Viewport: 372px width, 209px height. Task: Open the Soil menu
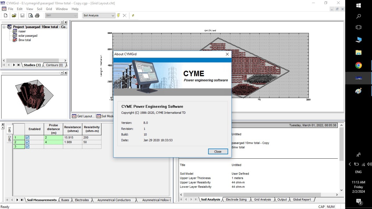tap(40, 9)
